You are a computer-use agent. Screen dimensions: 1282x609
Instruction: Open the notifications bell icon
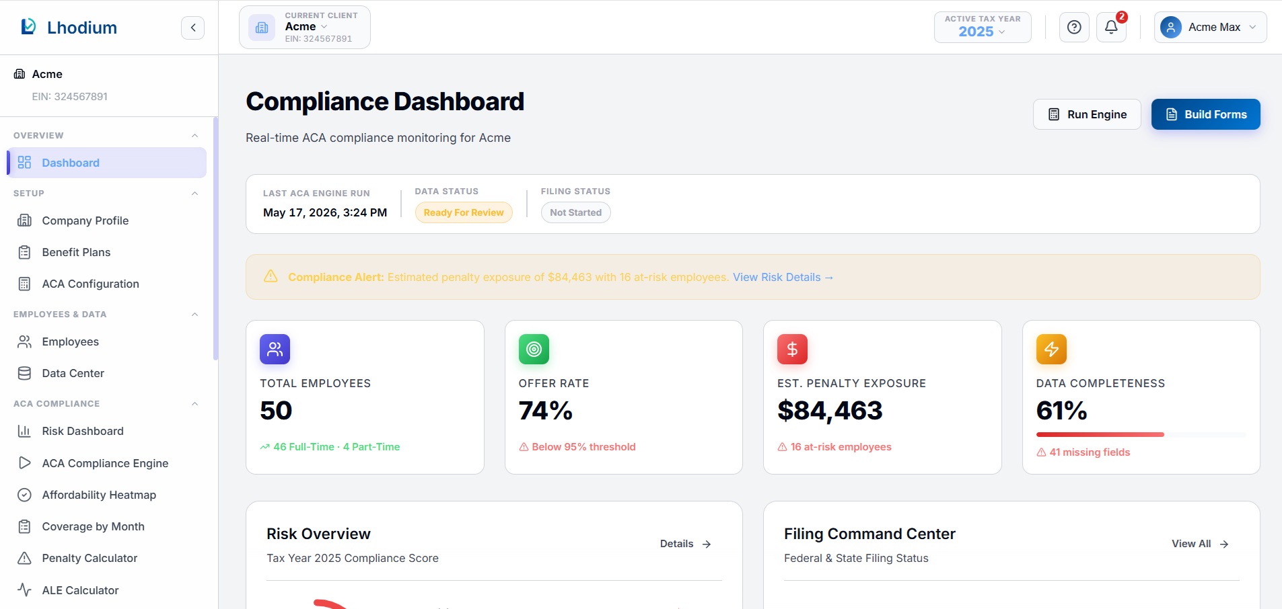pos(1111,28)
